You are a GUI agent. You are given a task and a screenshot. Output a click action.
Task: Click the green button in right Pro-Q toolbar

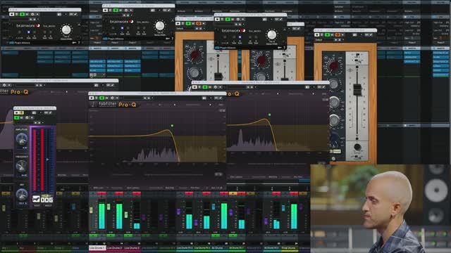point(205,87)
